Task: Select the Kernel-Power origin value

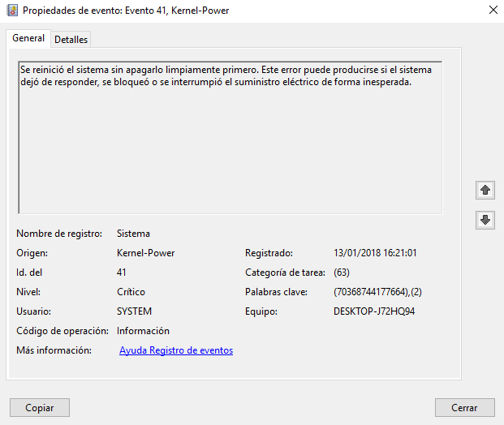Action: 145,253
